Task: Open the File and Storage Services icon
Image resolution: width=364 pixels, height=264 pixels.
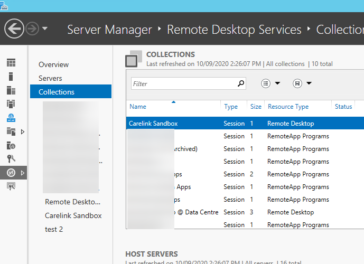Action: 11,131
